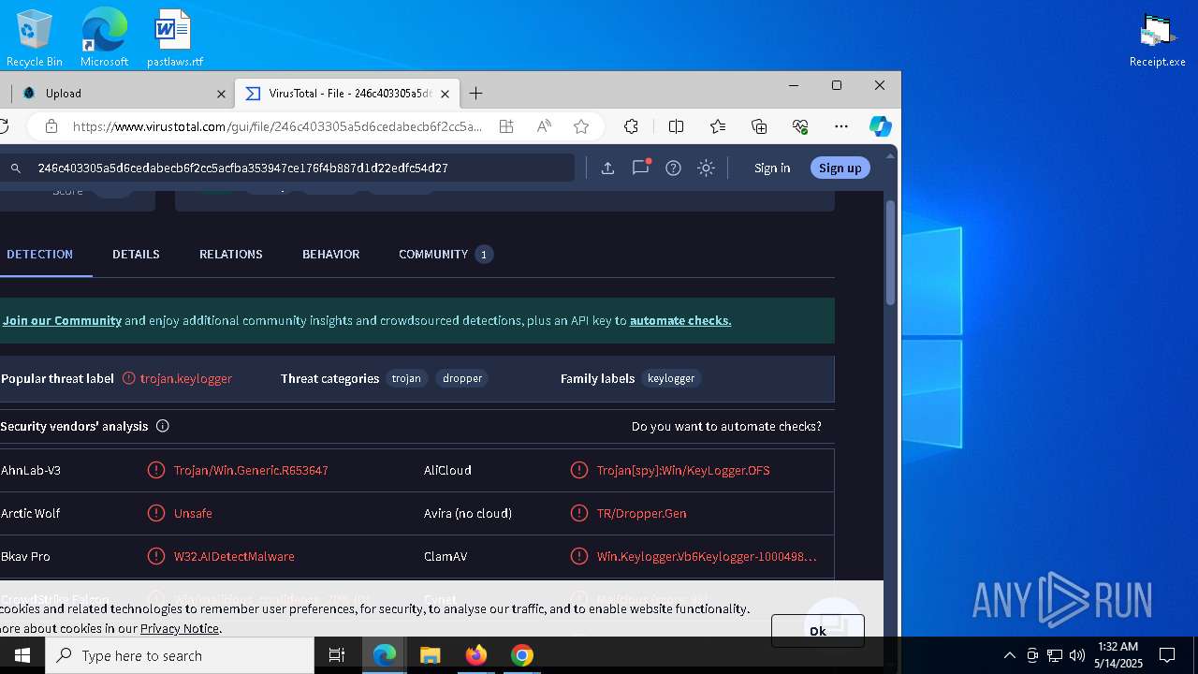Screen dimensions: 1198x674
Task: Click the taskbar search box
Action: (180, 655)
